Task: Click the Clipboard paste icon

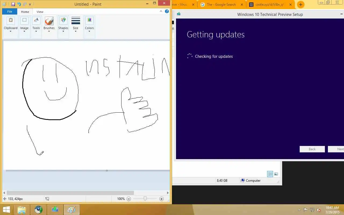Action: [x=11, y=21]
